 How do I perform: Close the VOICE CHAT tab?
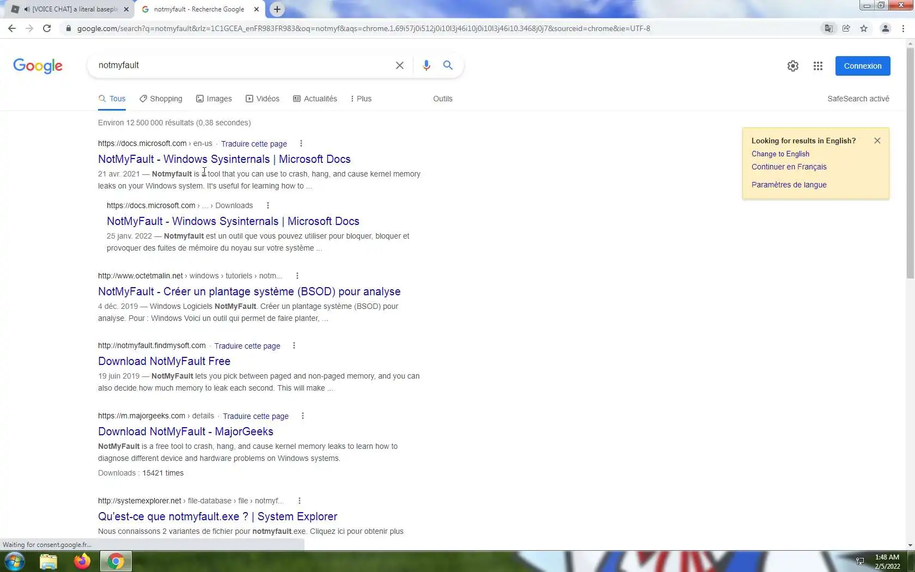pyautogui.click(x=126, y=9)
